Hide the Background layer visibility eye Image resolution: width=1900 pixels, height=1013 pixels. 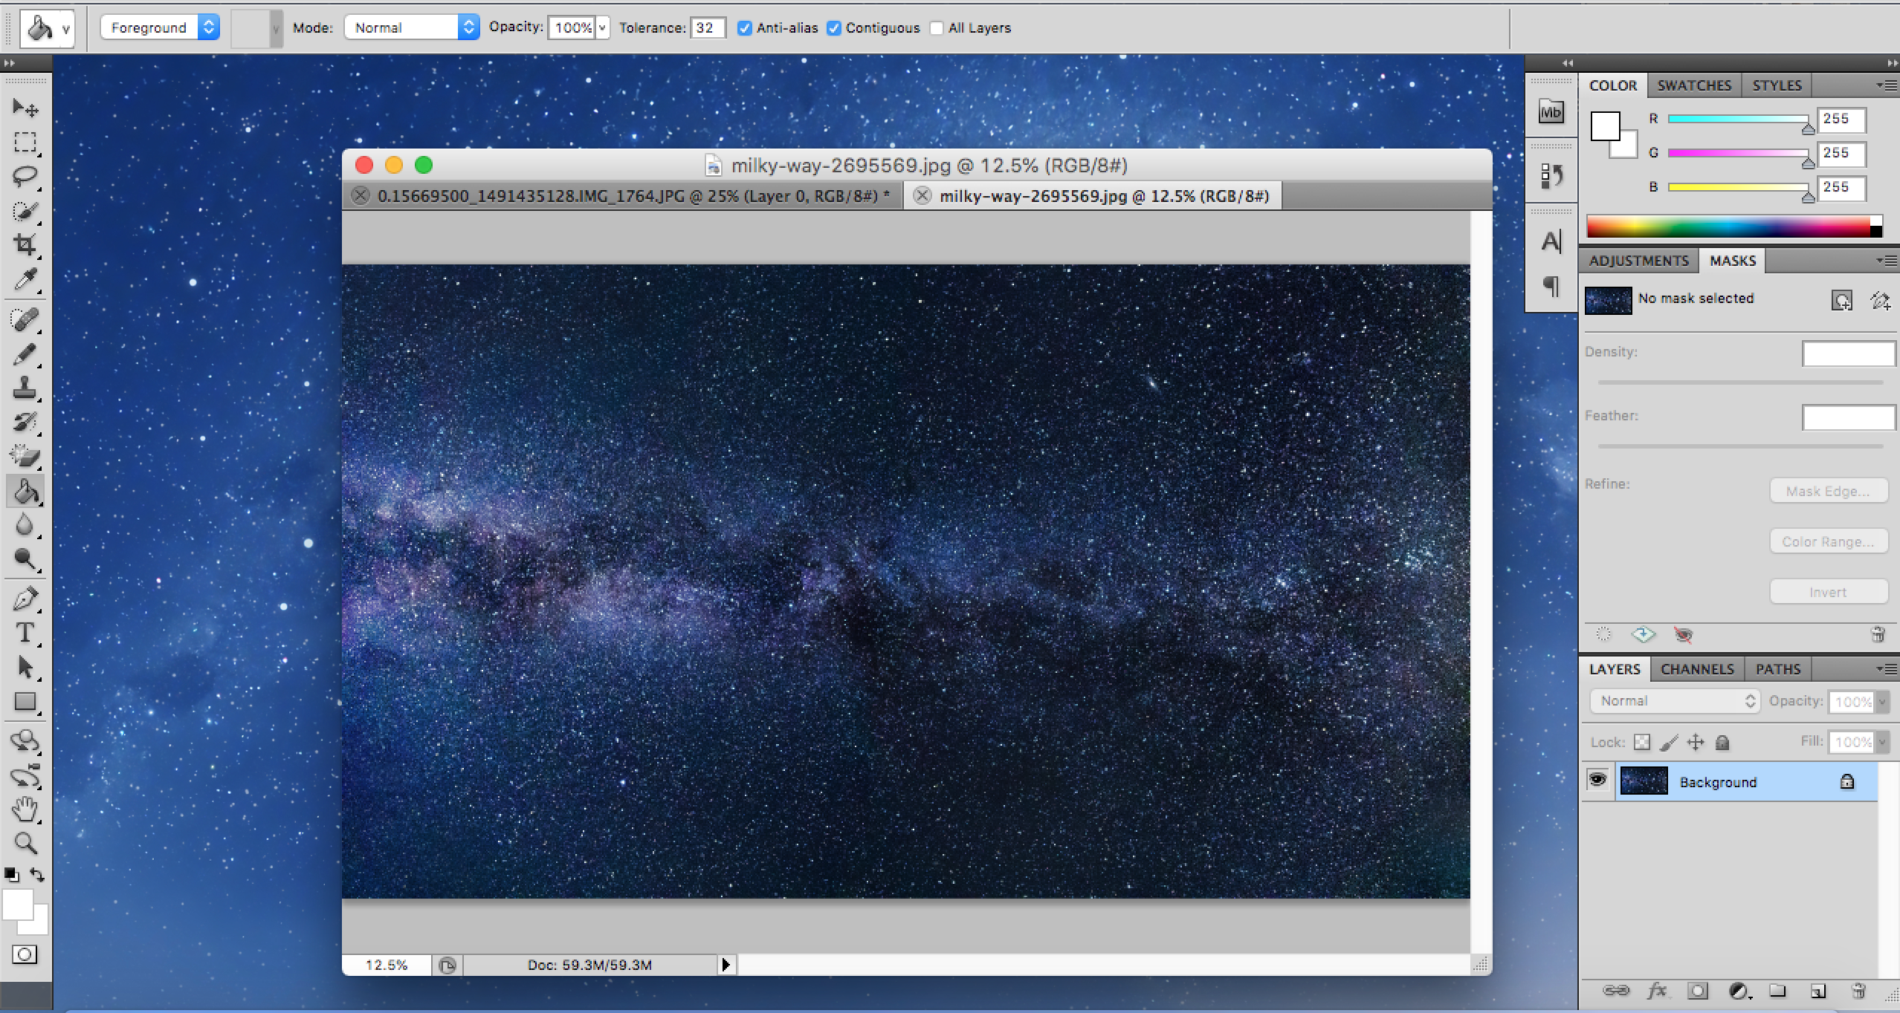[x=1597, y=780]
